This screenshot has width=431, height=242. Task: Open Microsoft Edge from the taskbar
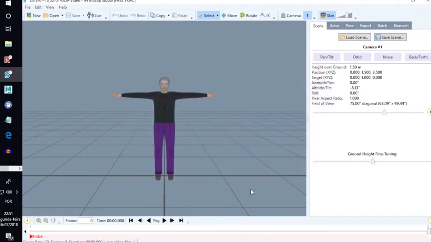pyautogui.click(x=8, y=135)
